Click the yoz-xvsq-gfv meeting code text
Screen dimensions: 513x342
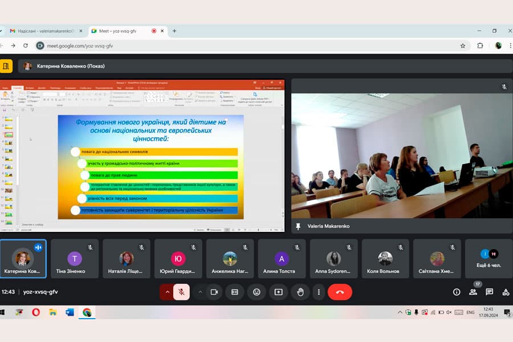[x=40, y=292]
